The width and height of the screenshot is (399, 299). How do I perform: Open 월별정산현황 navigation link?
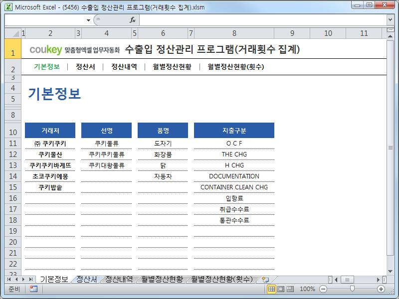172,67
